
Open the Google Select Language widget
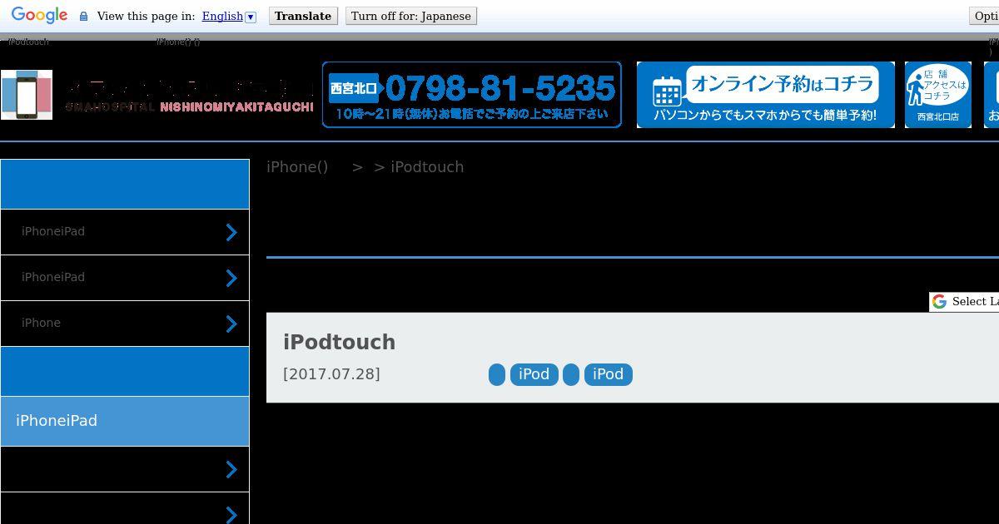(x=964, y=302)
